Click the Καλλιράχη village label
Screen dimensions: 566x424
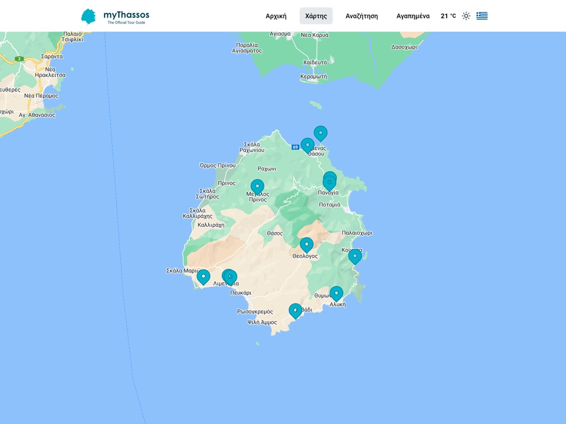[x=211, y=225]
